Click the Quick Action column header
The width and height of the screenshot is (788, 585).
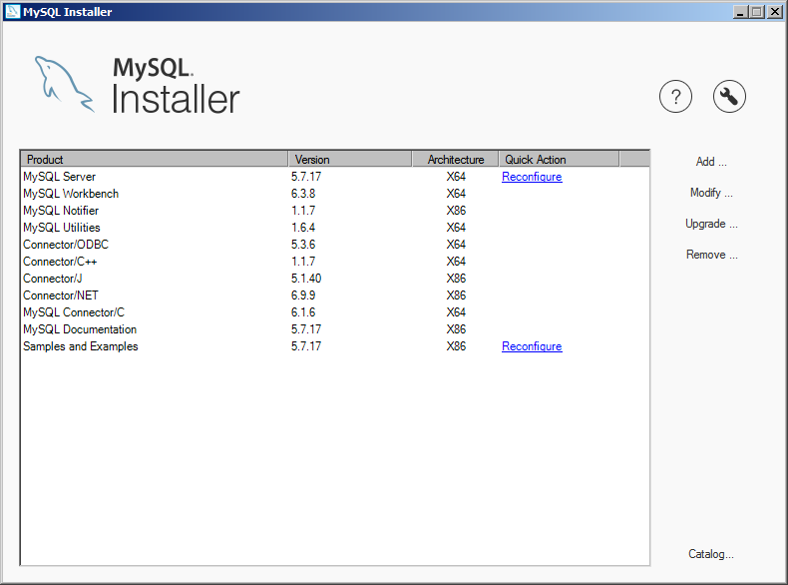[x=559, y=159]
